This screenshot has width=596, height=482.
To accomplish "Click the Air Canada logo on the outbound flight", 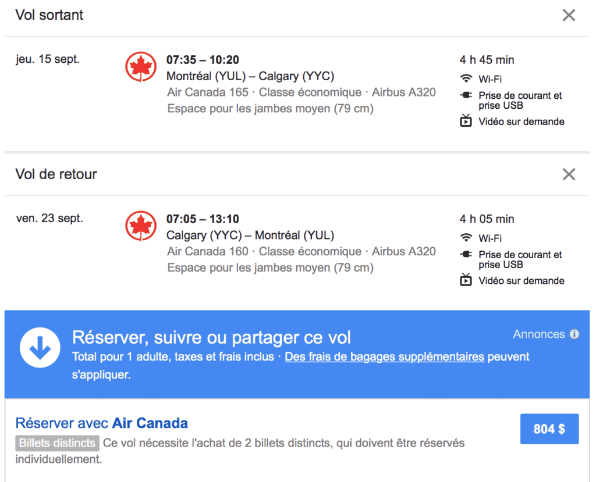I will pyautogui.click(x=140, y=66).
